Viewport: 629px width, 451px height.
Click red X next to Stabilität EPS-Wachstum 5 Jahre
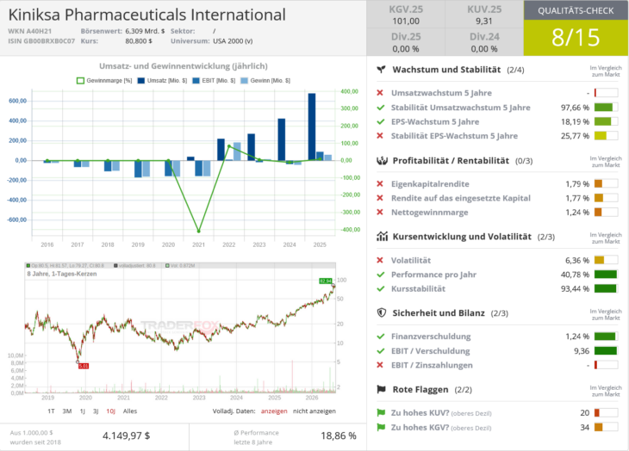[x=380, y=136]
